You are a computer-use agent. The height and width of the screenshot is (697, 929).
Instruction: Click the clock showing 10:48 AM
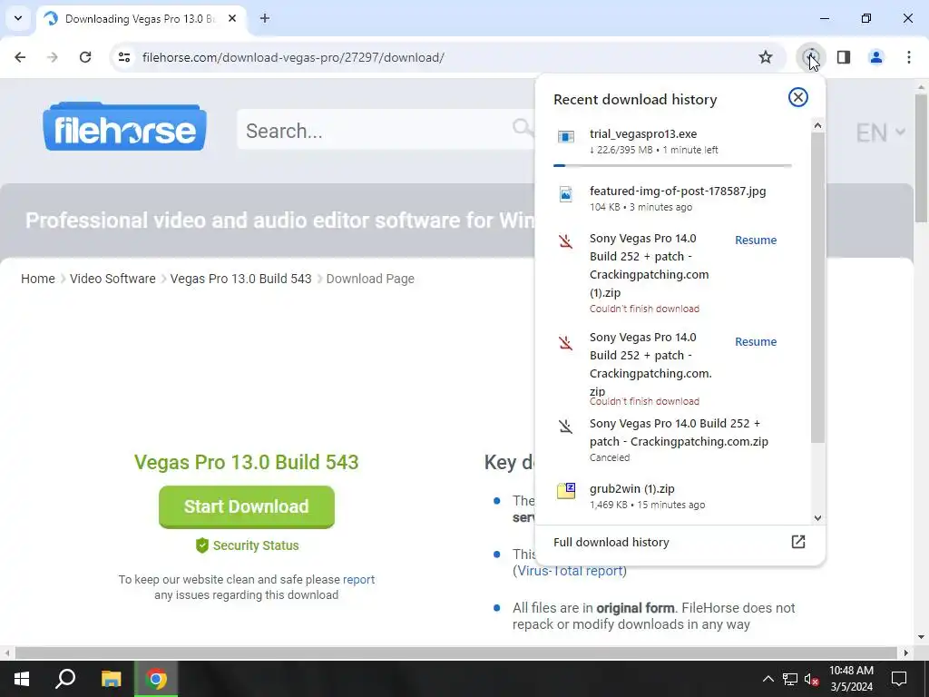(851, 671)
